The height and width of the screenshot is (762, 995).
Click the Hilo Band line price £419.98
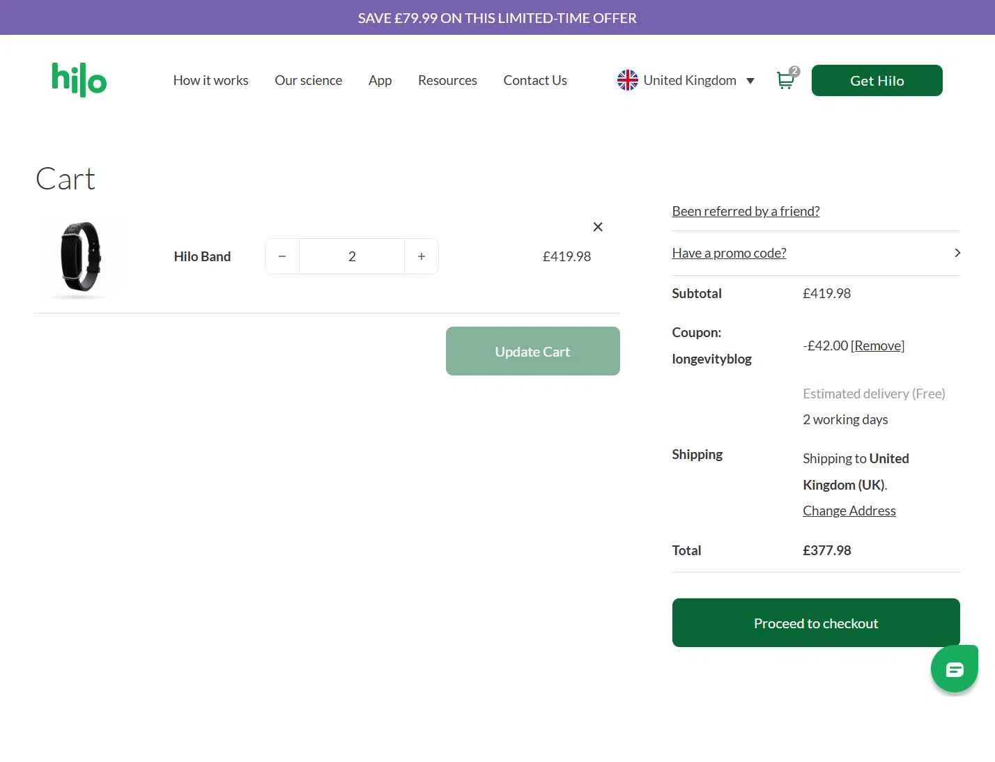[566, 256]
